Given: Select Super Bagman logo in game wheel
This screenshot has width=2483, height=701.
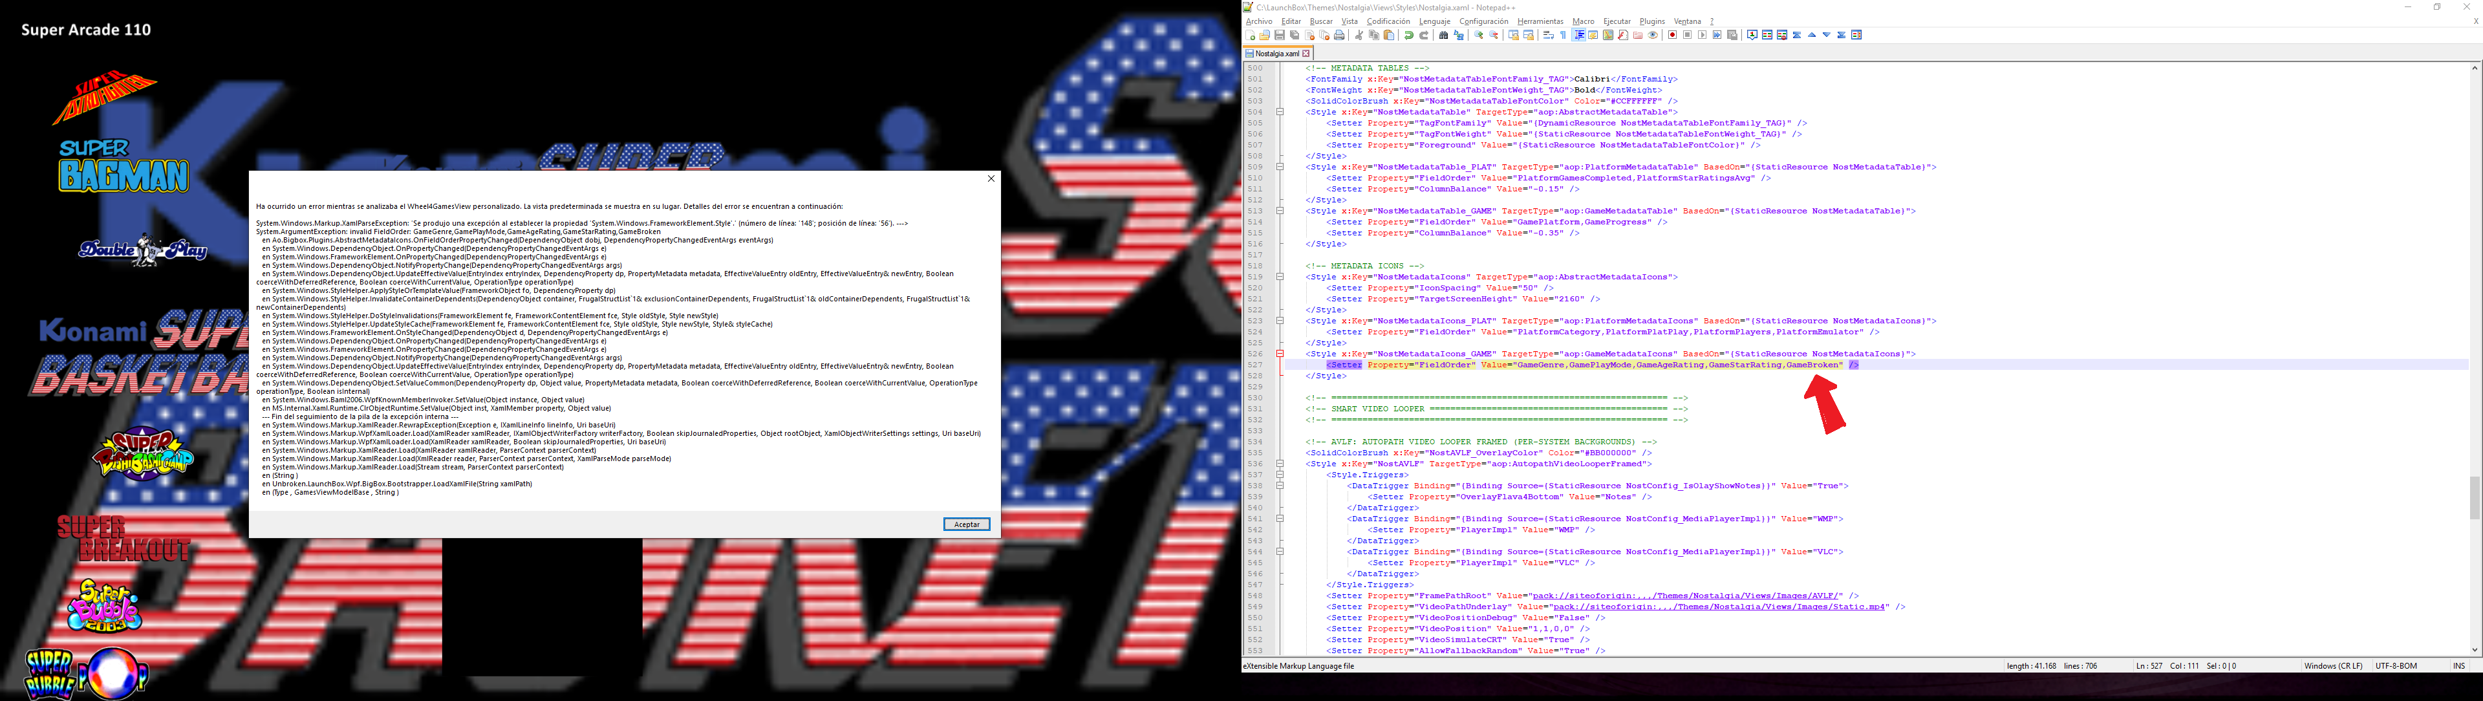Looking at the screenshot, I should pos(124,166).
